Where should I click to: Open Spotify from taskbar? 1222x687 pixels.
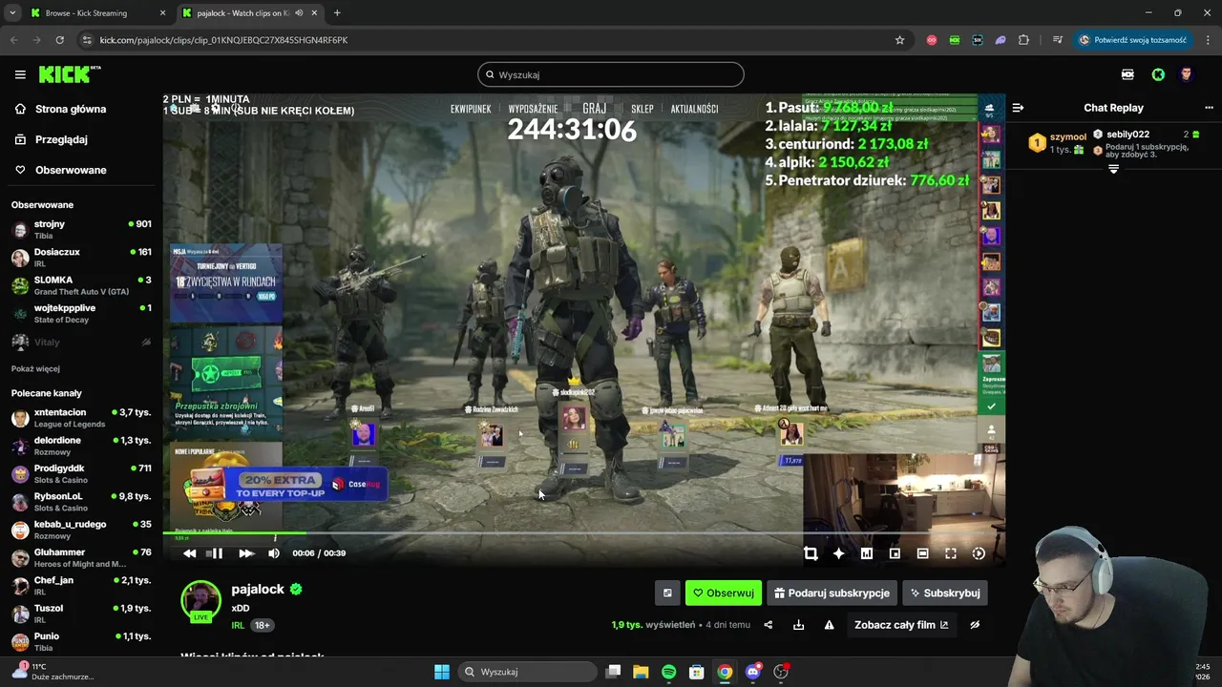coord(668,672)
